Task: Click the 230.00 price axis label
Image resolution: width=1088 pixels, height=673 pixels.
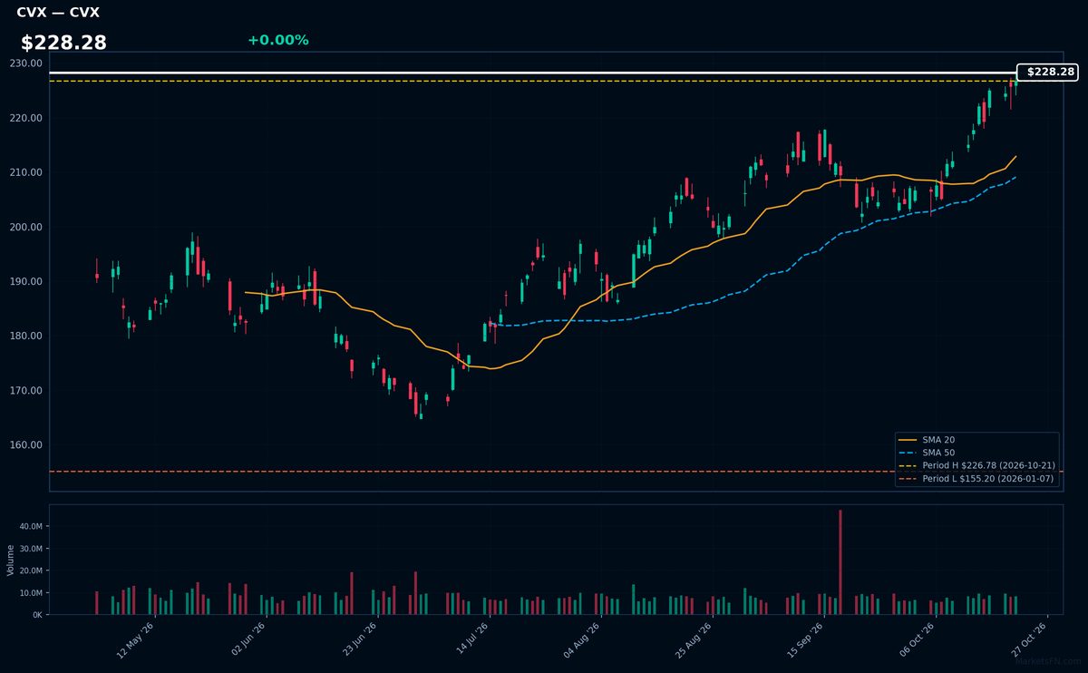Action: pyautogui.click(x=26, y=63)
